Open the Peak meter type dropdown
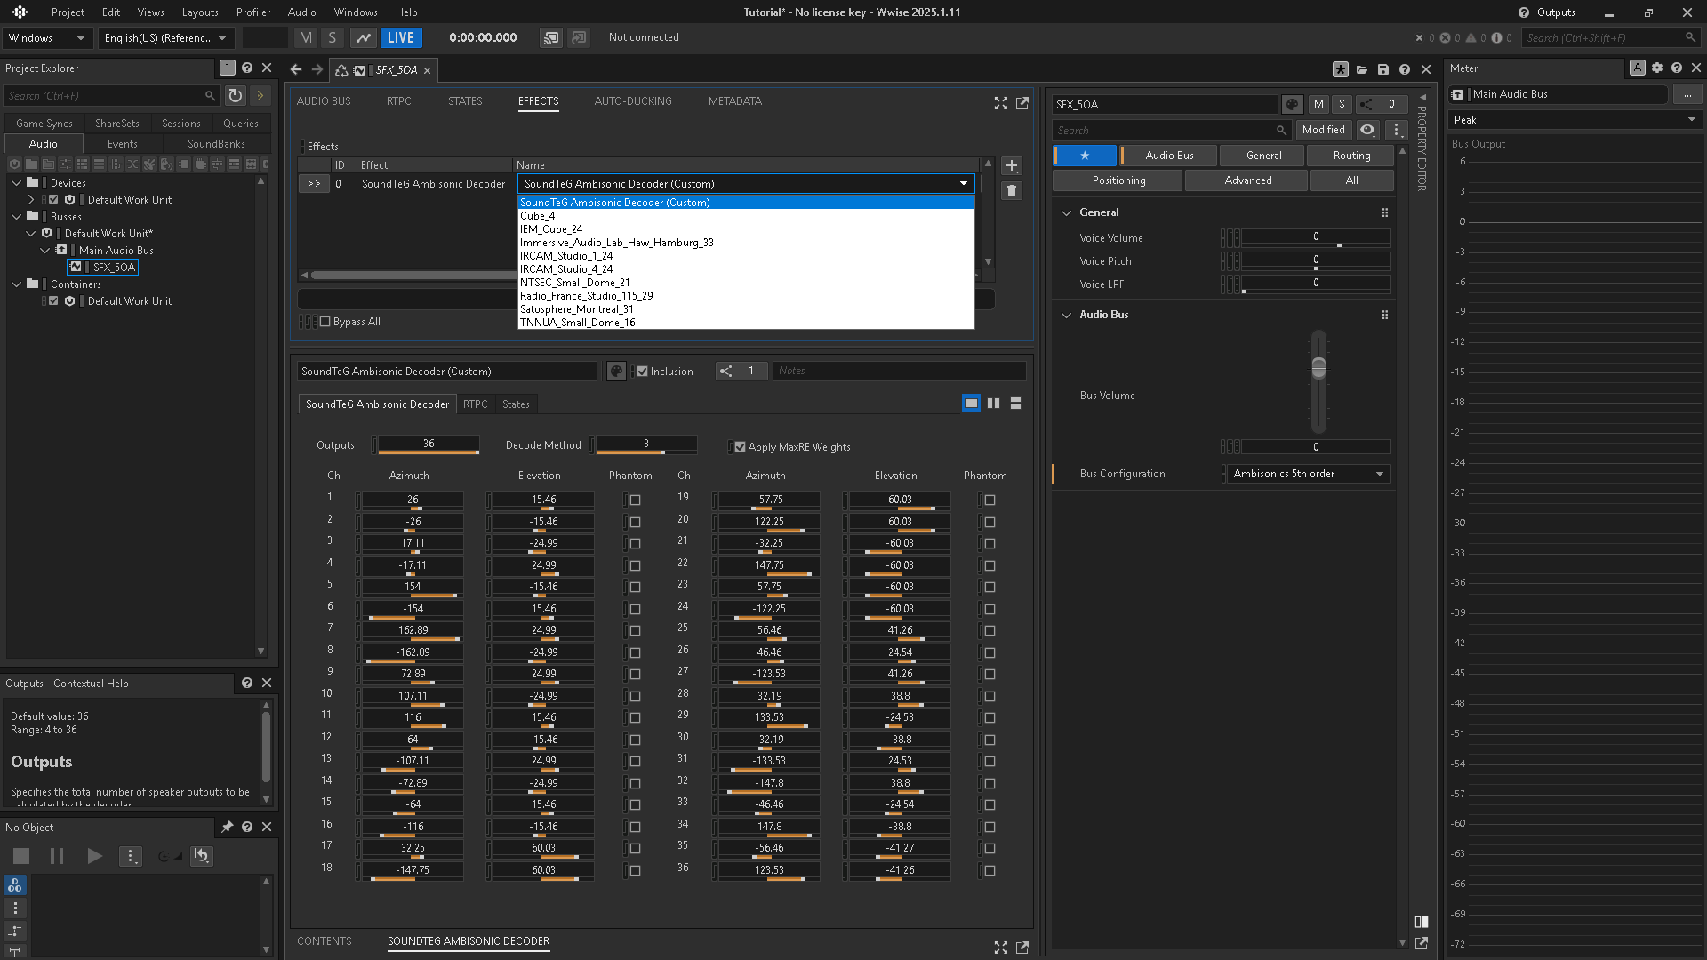 (x=1575, y=120)
